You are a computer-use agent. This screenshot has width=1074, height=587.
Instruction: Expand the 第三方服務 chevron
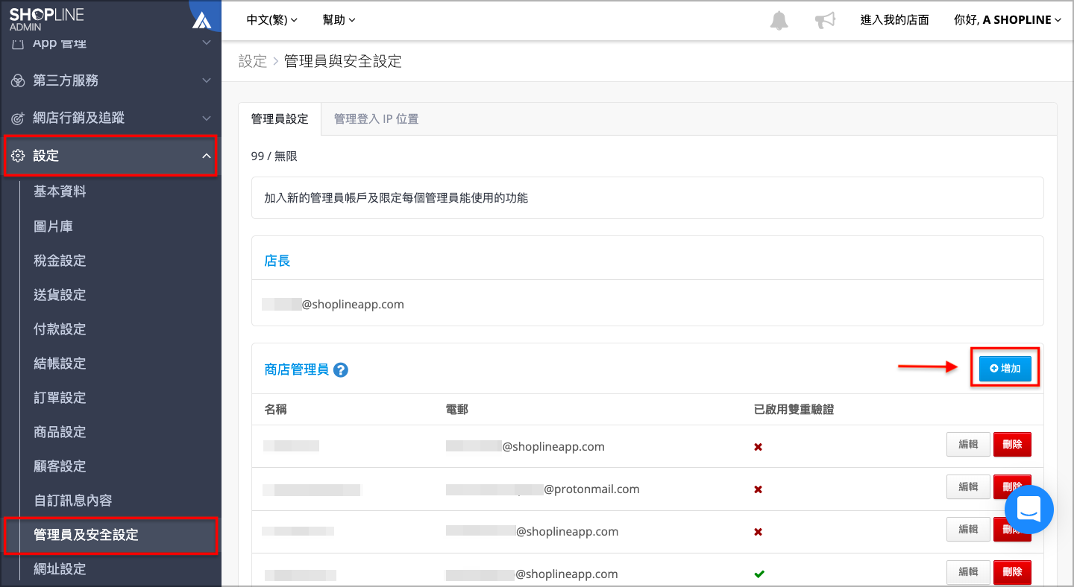click(207, 80)
